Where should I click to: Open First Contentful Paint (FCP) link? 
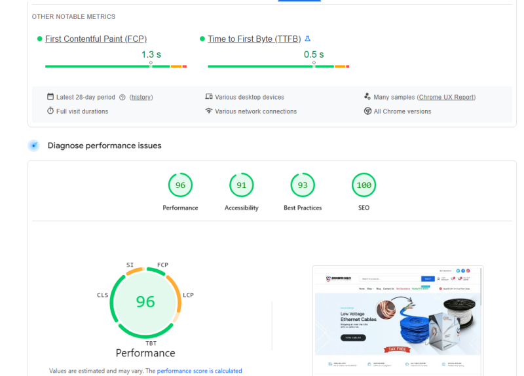click(x=96, y=39)
